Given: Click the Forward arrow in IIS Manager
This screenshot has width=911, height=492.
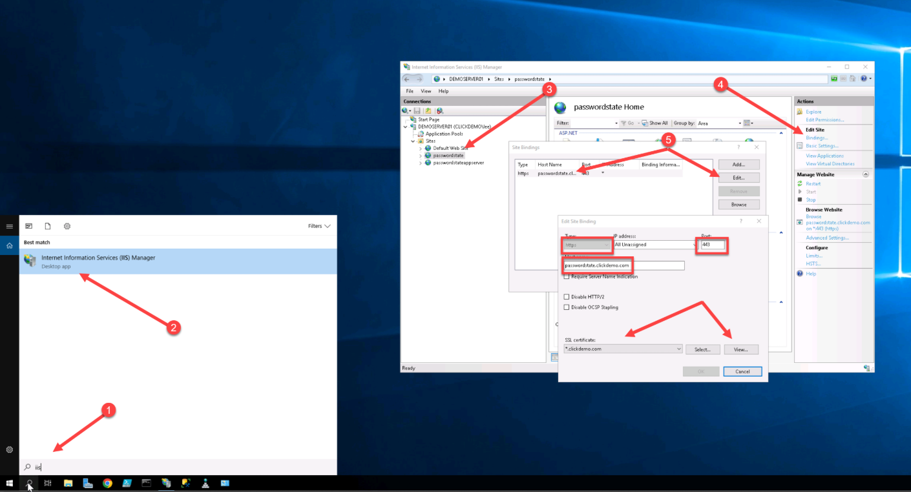Looking at the screenshot, I should tap(419, 79).
